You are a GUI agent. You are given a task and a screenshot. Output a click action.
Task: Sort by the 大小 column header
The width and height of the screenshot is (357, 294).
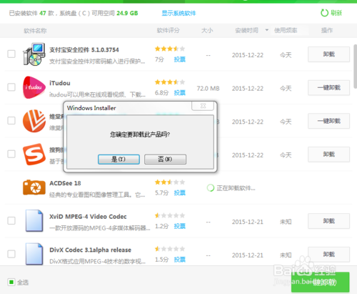[207, 30]
